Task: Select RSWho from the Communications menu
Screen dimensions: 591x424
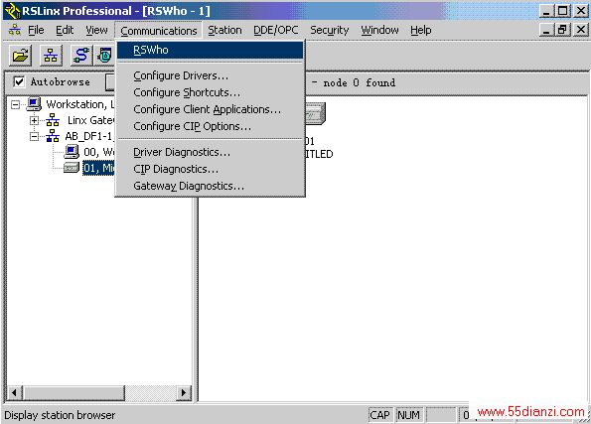Action: pos(210,50)
